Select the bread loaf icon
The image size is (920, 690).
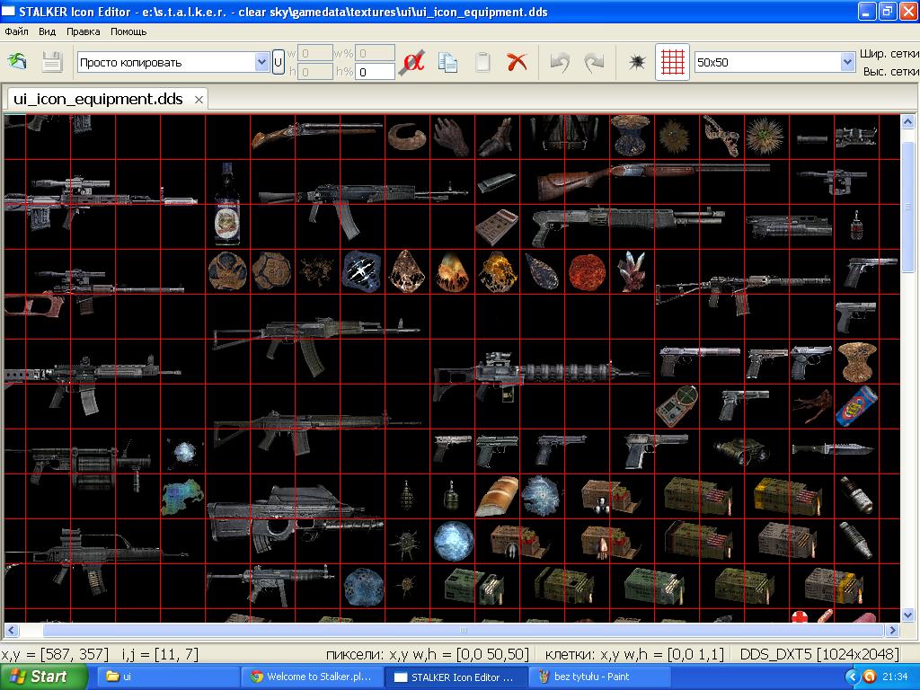pos(497,496)
